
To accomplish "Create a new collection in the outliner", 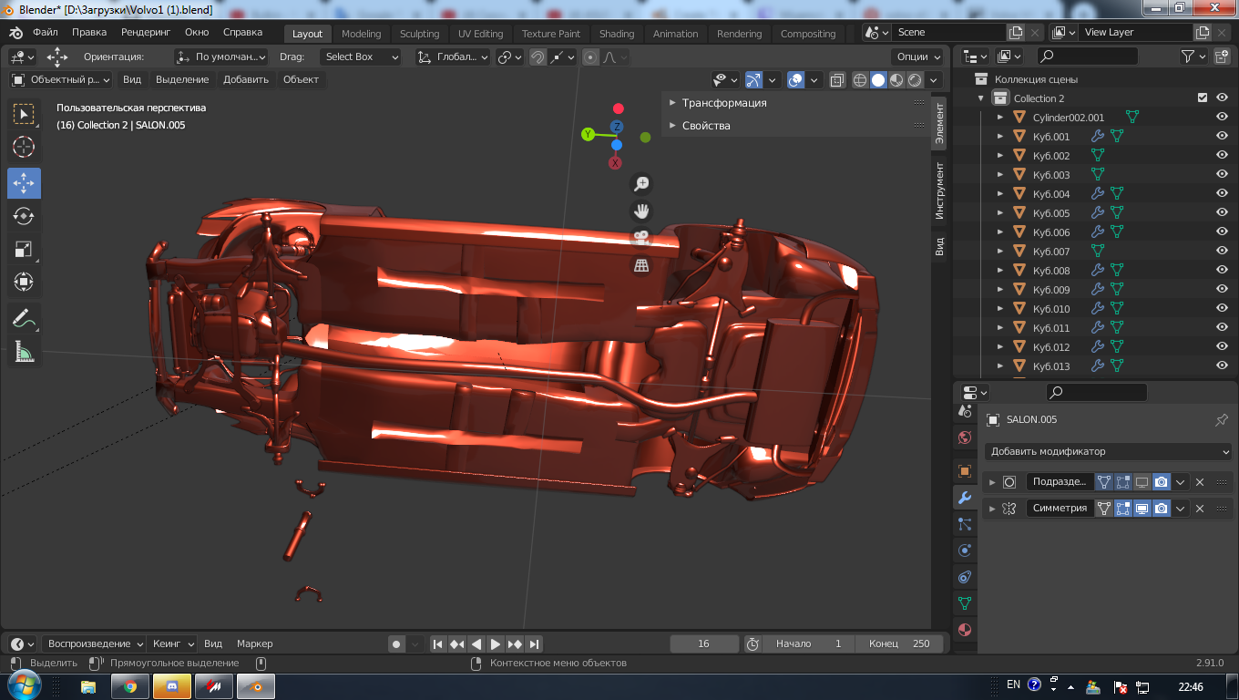I will click(1222, 57).
